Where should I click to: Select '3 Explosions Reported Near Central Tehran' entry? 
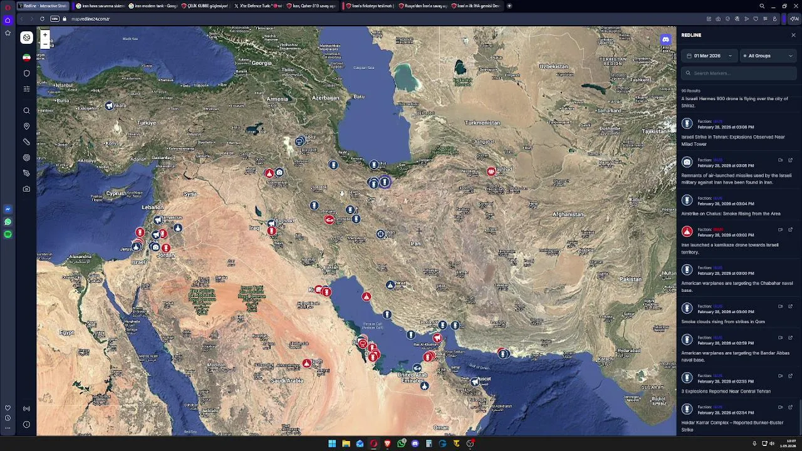tap(738, 383)
